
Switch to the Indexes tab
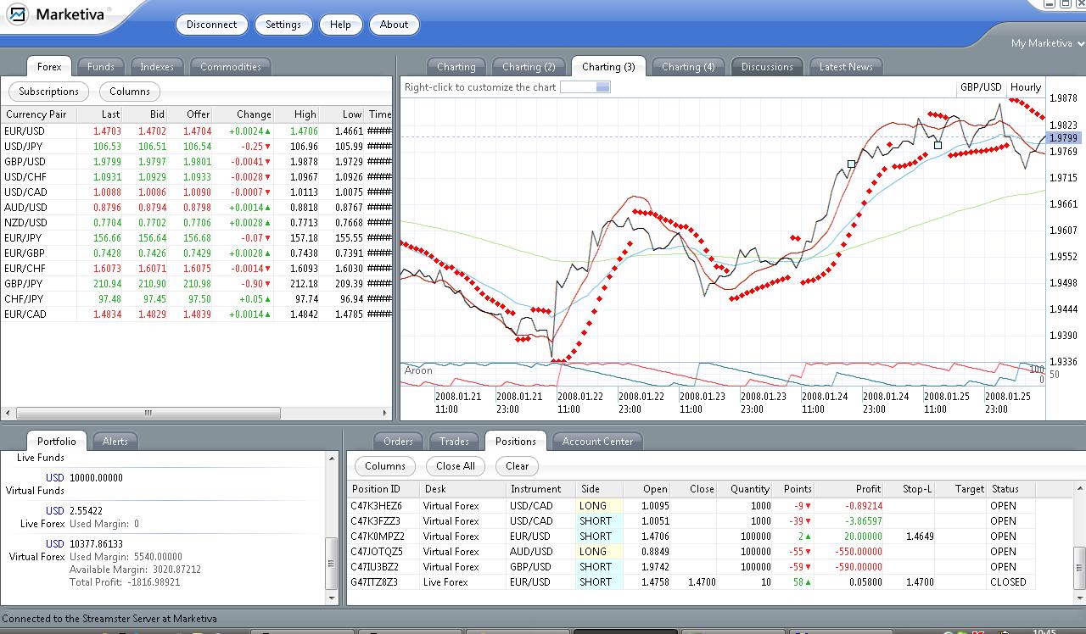click(157, 67)
